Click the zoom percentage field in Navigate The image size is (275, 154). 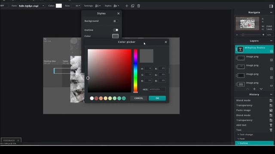(x=269, y=35)
